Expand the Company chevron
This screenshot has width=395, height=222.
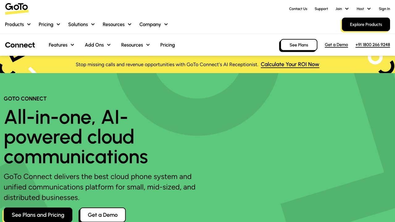tap(166, 24)
